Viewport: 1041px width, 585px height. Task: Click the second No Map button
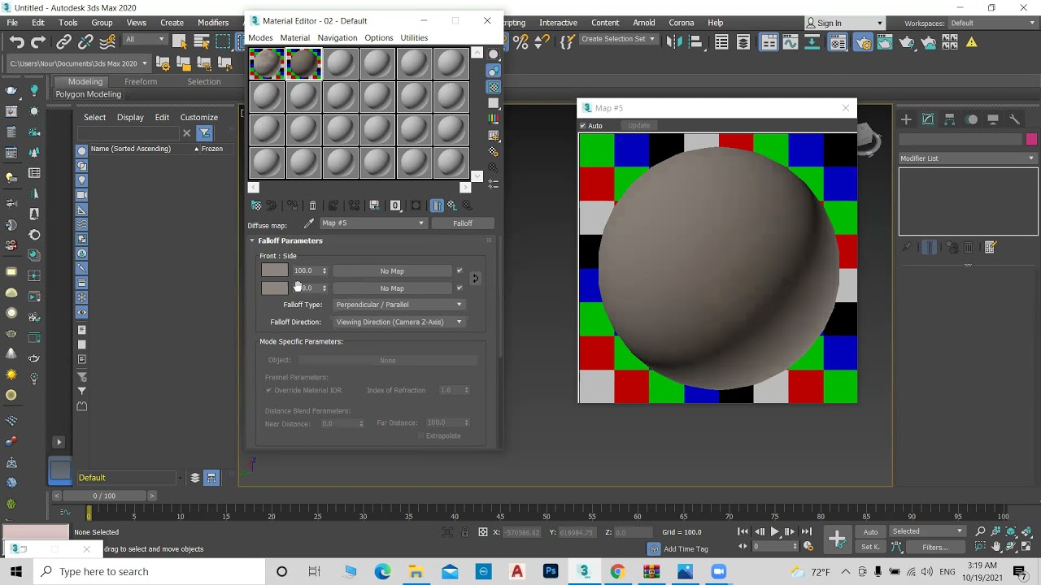point(392,288)
